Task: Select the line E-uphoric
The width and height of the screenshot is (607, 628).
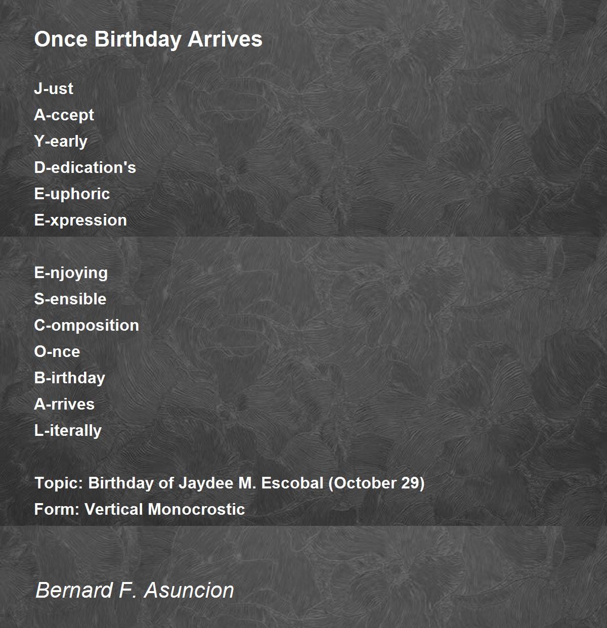Action: pos(72,194)
